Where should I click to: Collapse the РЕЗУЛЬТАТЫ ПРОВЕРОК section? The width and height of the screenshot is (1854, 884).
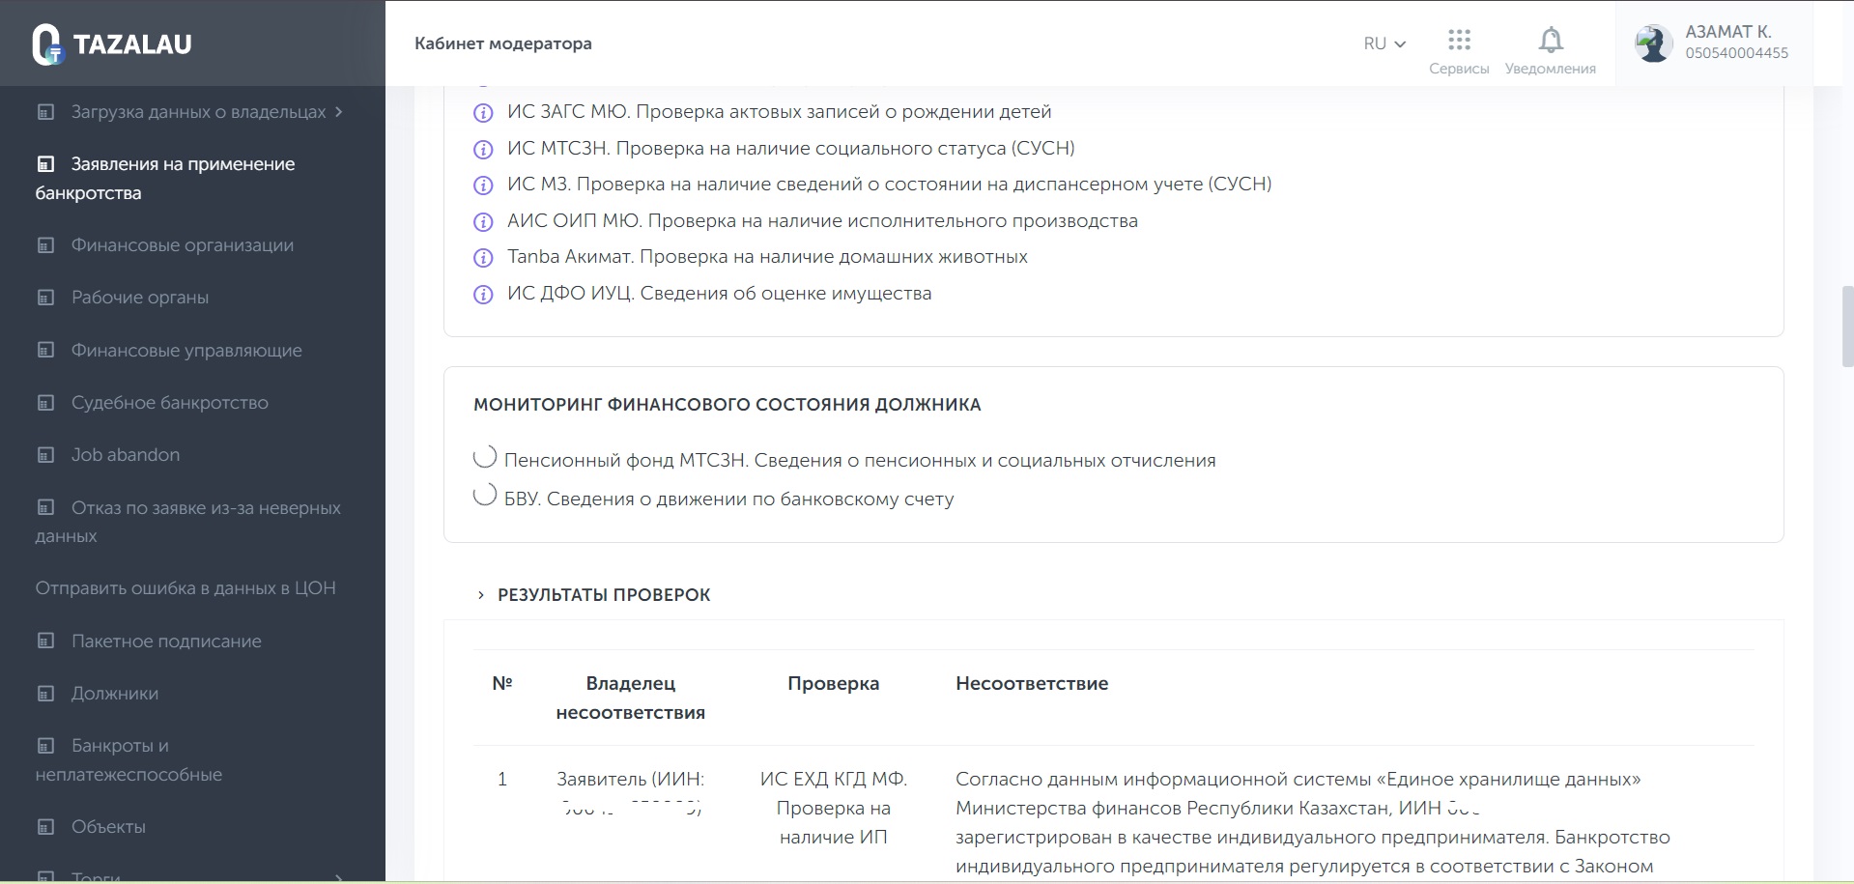tap(481, 595)
